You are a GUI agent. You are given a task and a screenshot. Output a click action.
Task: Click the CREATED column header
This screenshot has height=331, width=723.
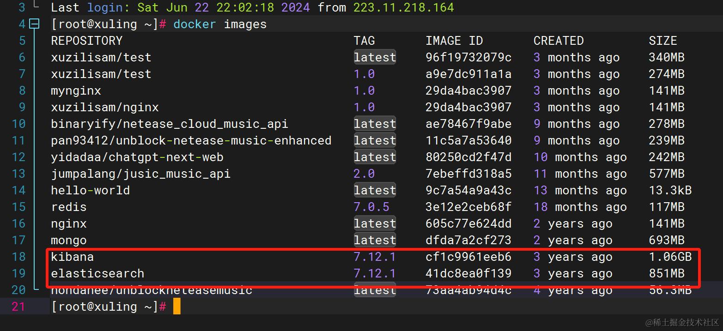pyautogui.click(x=559, y=41)
